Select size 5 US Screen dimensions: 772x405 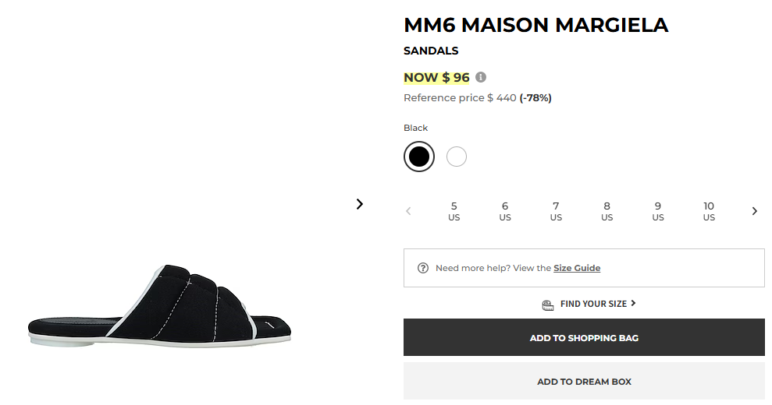[454, 211]
